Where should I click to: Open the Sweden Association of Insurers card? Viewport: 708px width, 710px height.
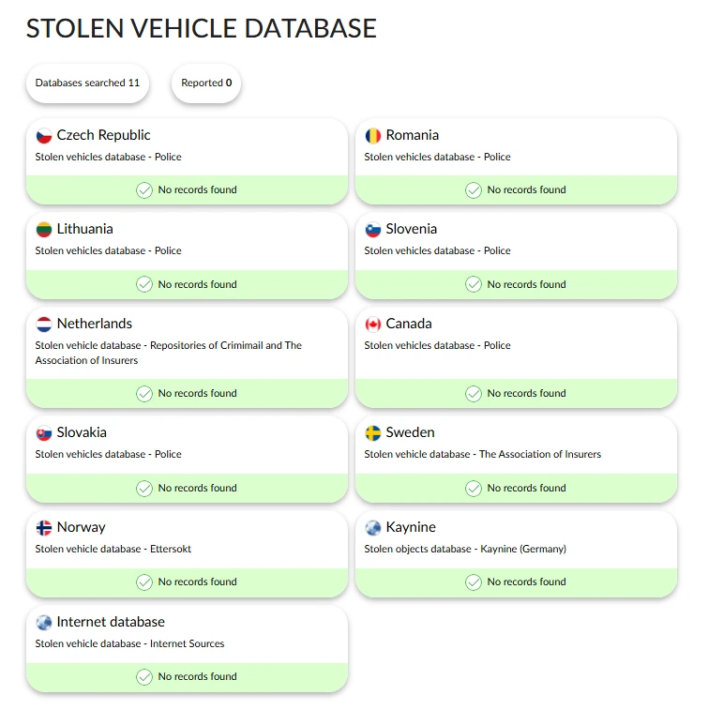coord(517,460)
